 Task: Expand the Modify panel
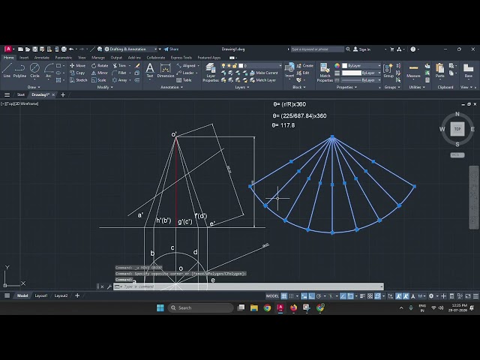[105, 87]
